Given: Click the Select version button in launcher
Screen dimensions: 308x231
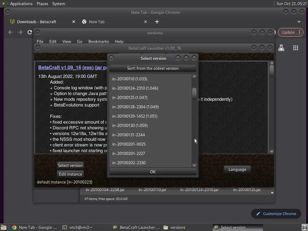Looking at the screenshot, I should point(70,165).
